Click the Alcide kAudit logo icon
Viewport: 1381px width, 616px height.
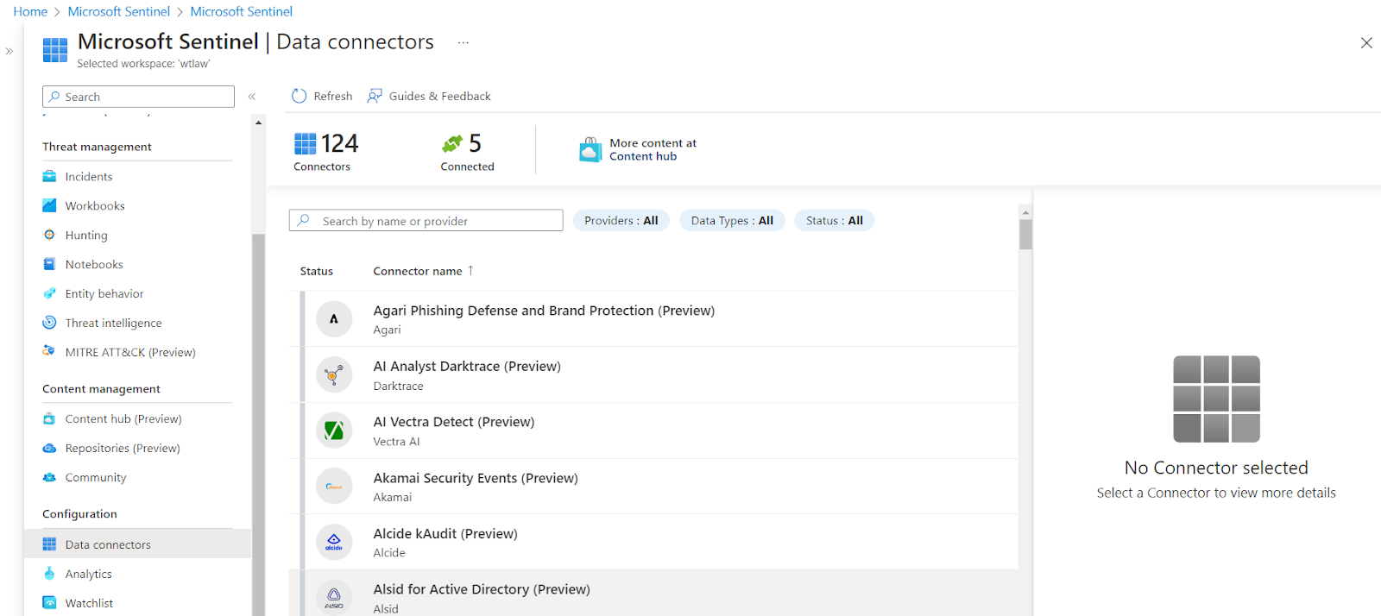(x=334, y=543)
